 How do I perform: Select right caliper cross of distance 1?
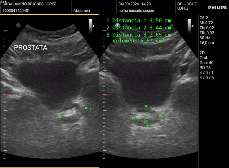(86, 108)
